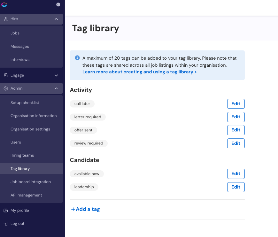Open Job board integration
Screen dimensions: 278x237
(x=31, y=182)
